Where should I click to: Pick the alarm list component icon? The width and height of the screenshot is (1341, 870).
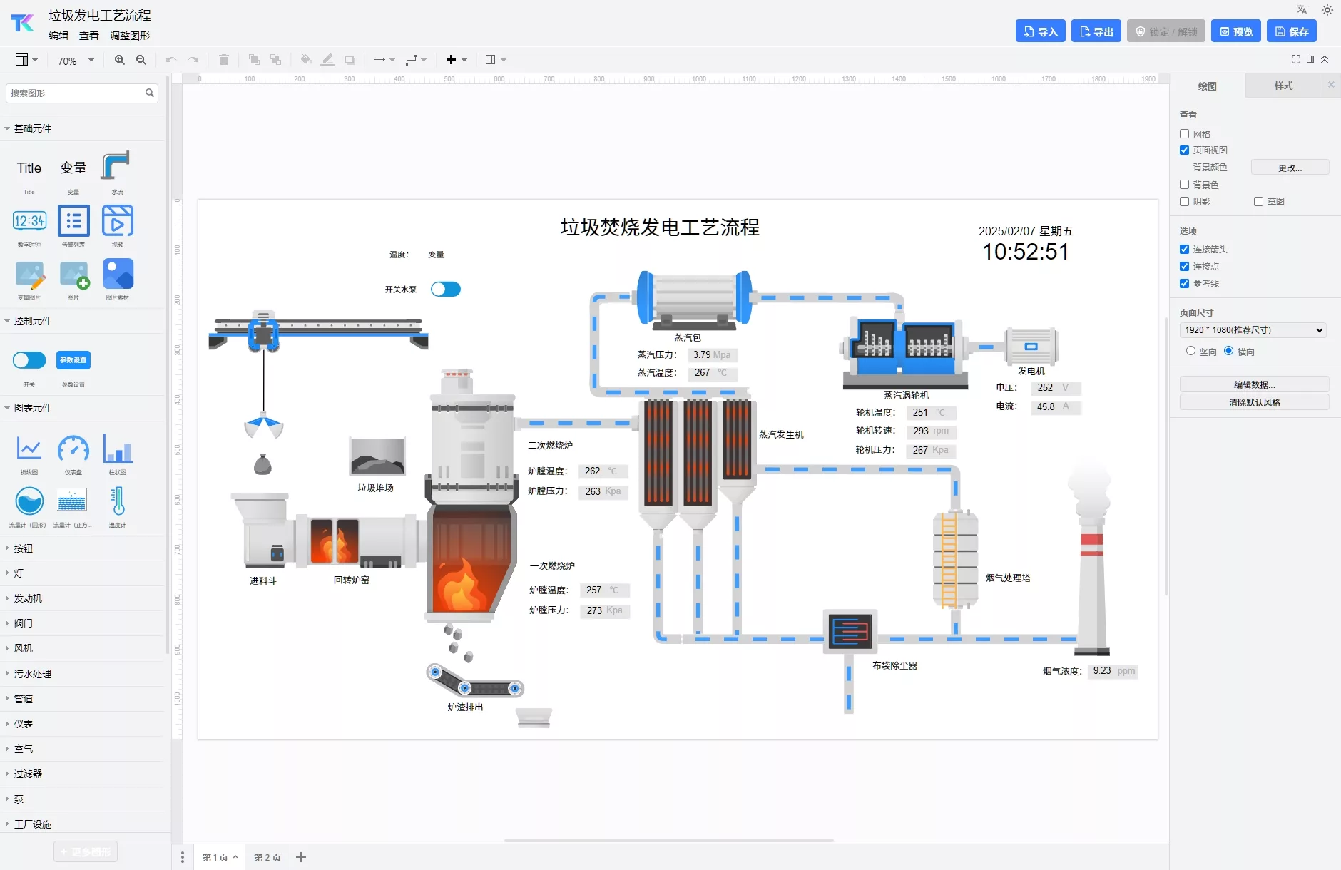(x=73, y=222)
